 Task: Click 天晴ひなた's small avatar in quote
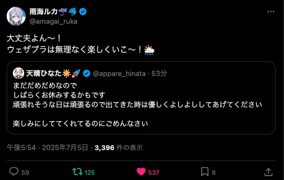[x=19, y=73]
